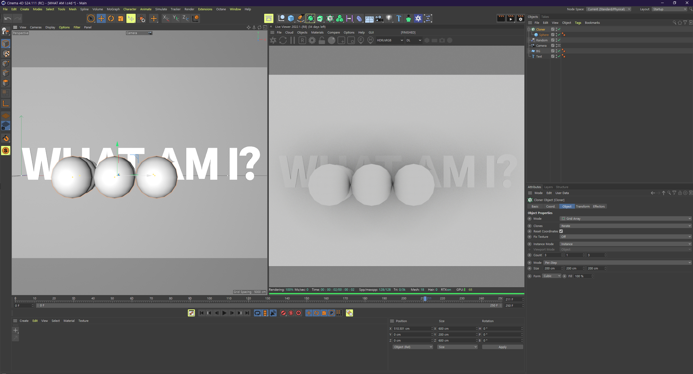Click Render to Picture Viewer clapperboard
This screenshot has height=374, width=693.
pyautogui.click(x=511, y=18)
